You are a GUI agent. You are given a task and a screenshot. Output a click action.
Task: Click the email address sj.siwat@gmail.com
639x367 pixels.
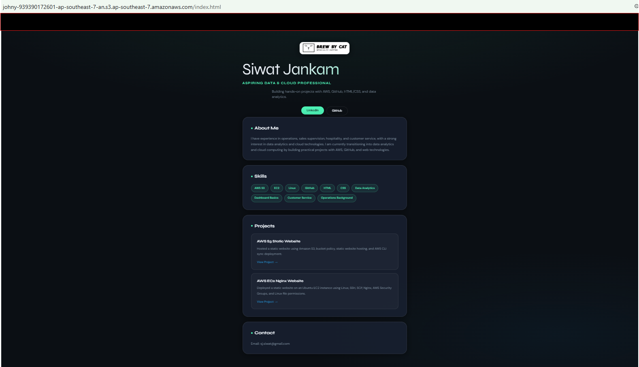(275, 344)
